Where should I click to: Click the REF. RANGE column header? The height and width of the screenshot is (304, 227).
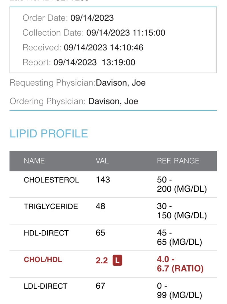pyautogui.click(x=178, y=161)
